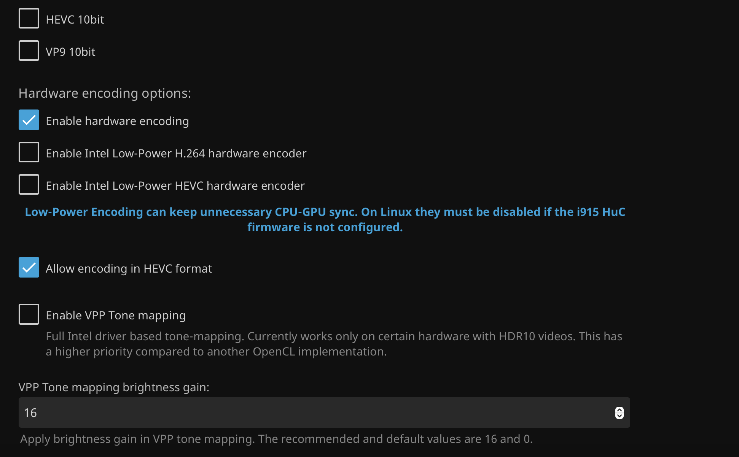
Task: Check the VP9 10bit checkbox
Action: (x=29, y=51)
